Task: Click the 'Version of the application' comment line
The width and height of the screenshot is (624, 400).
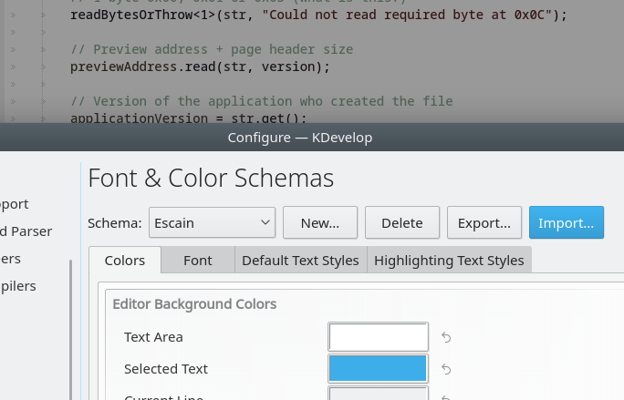Action: 262,101
